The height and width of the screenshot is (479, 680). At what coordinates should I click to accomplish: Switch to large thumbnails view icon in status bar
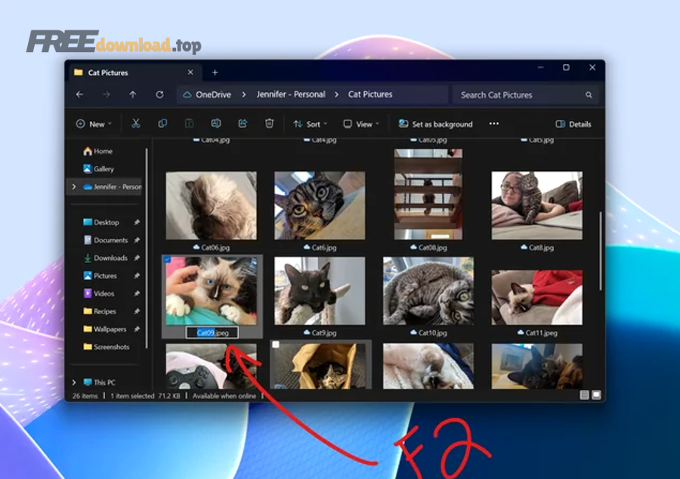[596, 395]
